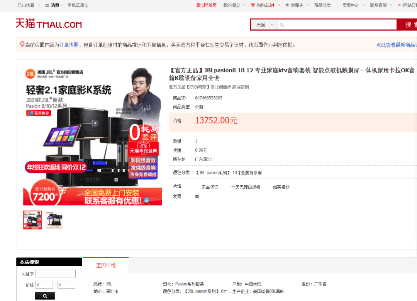The height and width of the screenshot is (301, 417).
Task: Click the product title text
Action: tap(292, 74)
